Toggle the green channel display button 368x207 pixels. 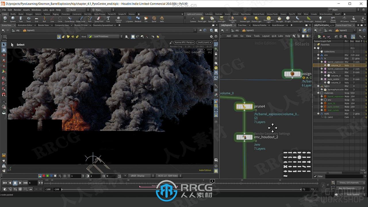(x=47, y=176)
